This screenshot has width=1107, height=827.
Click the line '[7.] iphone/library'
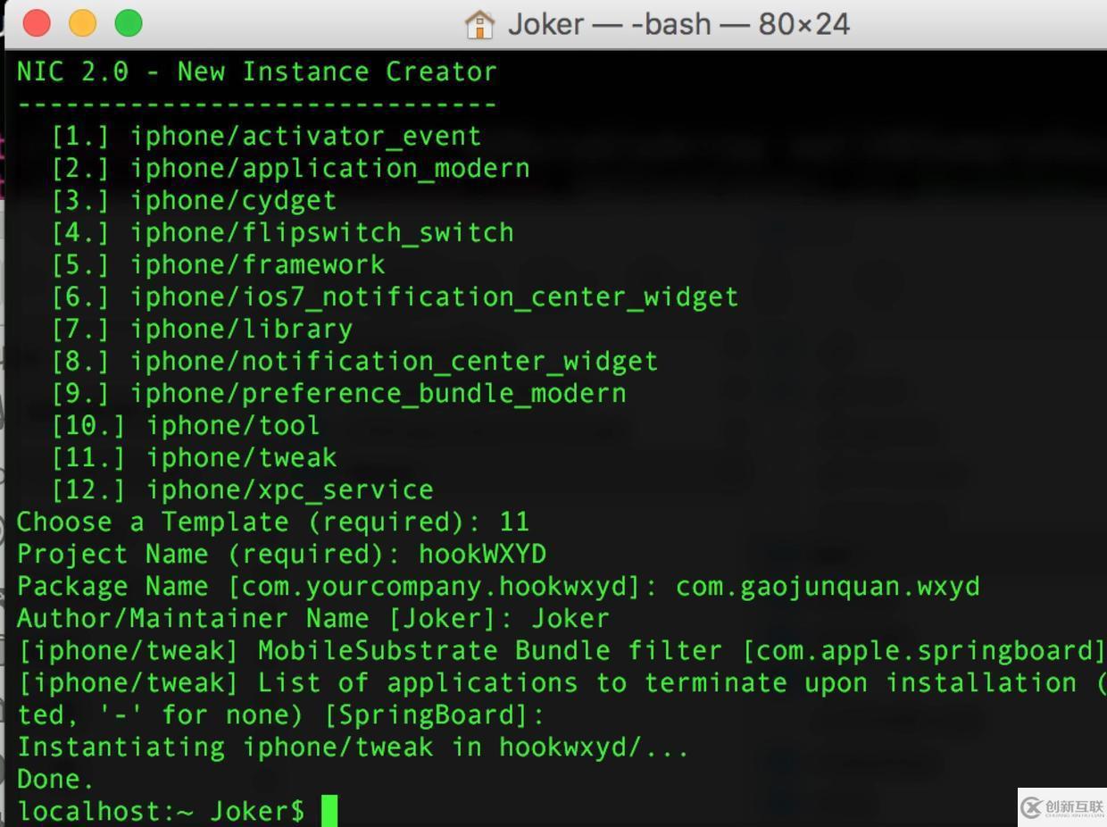click(x=202, y=329)
